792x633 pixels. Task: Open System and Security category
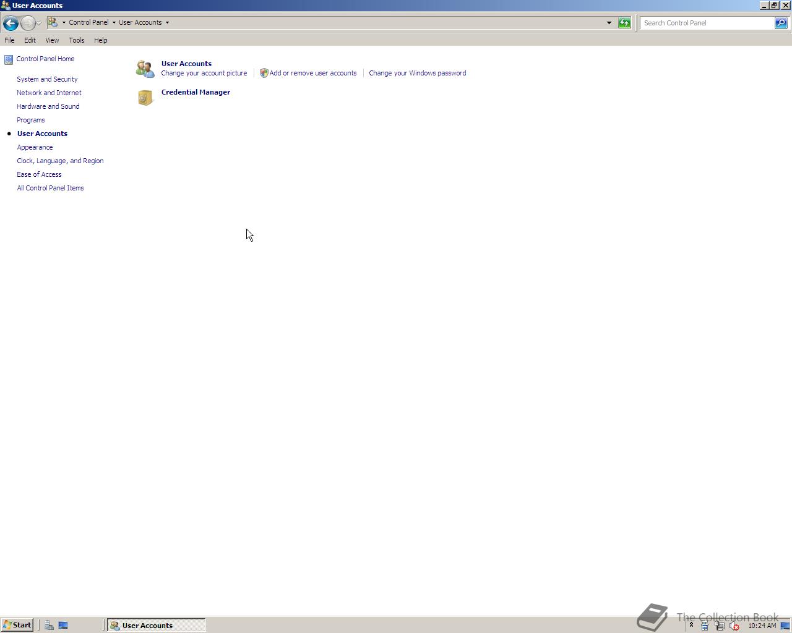(x=47, y=79)
